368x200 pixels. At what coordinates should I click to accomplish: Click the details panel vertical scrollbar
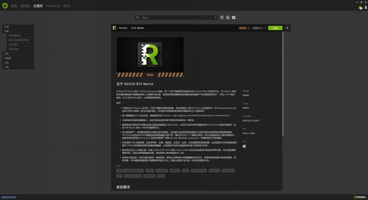[x=283, y=84]
